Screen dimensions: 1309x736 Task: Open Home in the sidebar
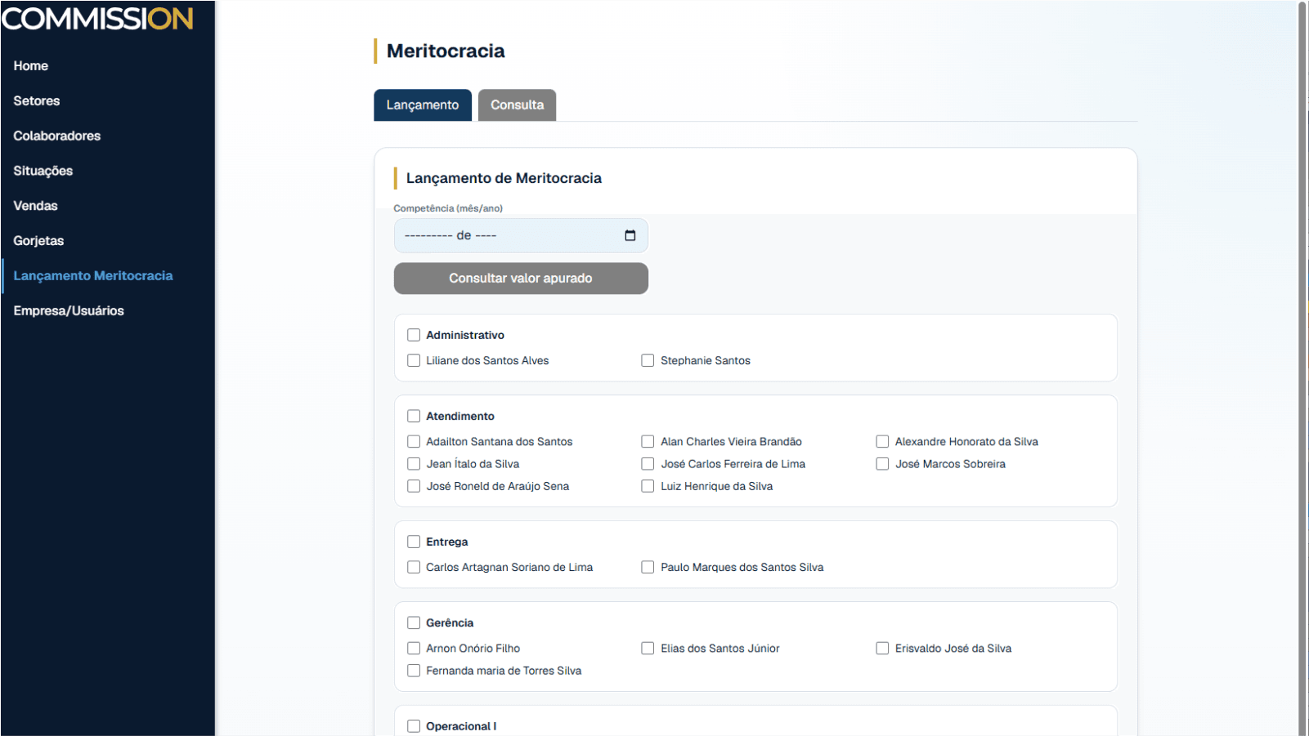pyautogui.click(x=31, y=66)
